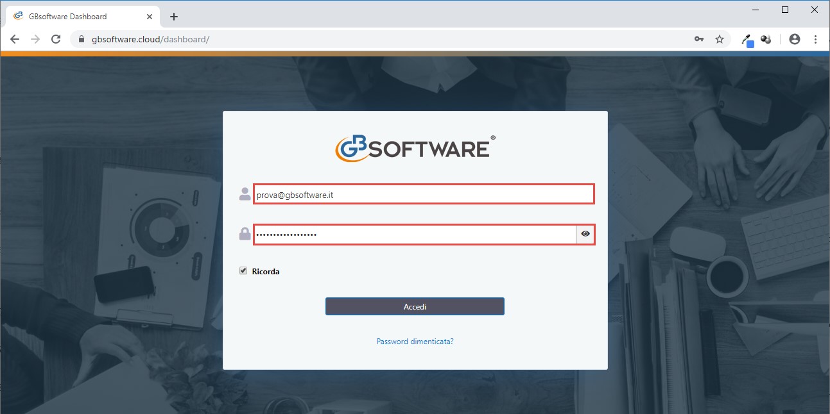830x414 pixels.
Task: Click the email field containing prova@gbsoftware.it
Action: point(424,194)
